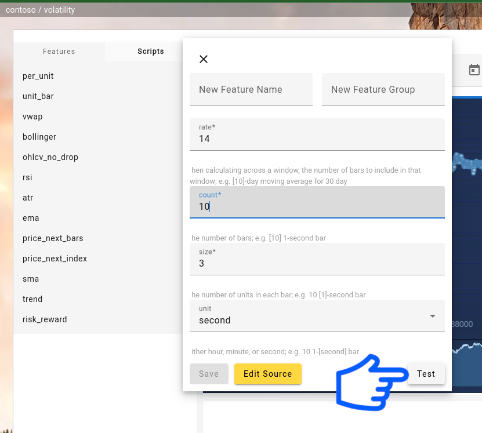Screen dimensions: 482x433
Task: Open the calendar date picker icon
Action: [474, 70]
